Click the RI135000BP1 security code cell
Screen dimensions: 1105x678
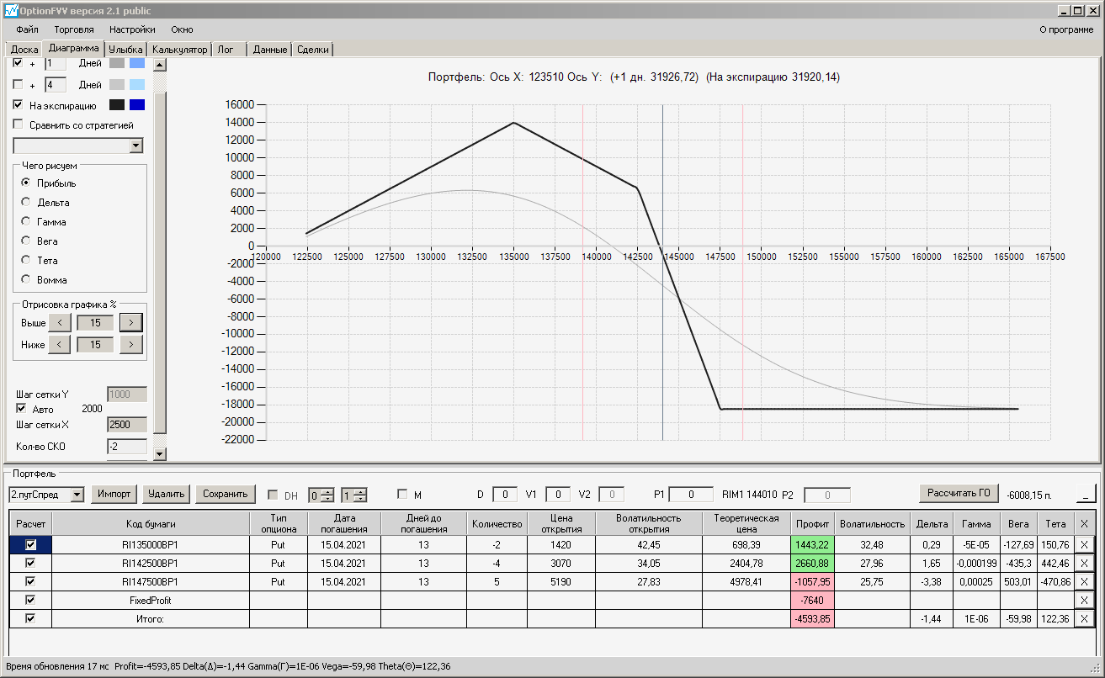coord(151,545)
